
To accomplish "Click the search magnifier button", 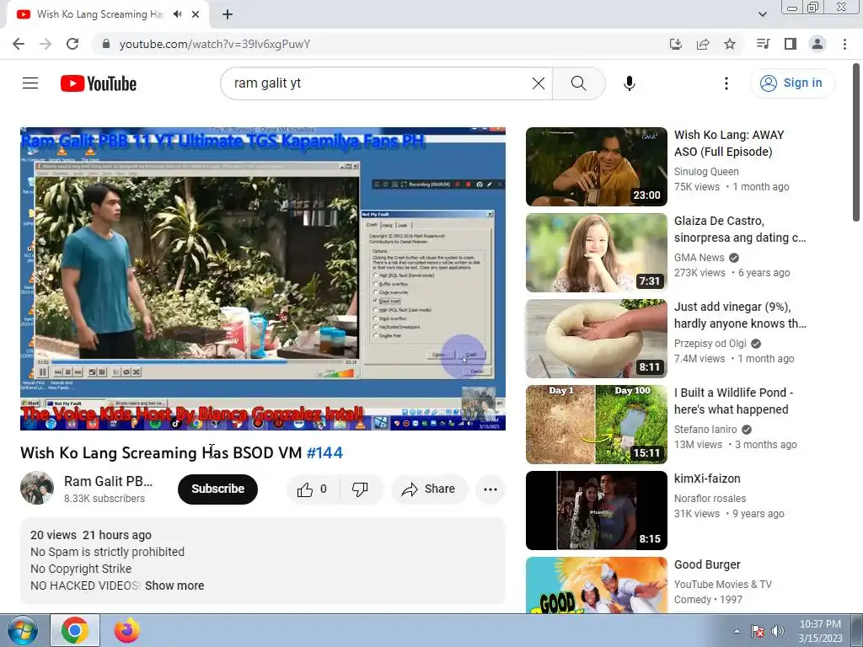I will (x=578, y=83).
